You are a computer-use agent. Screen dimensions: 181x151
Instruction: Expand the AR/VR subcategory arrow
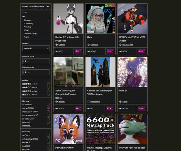pyautogui.click(x=49, y=30)
